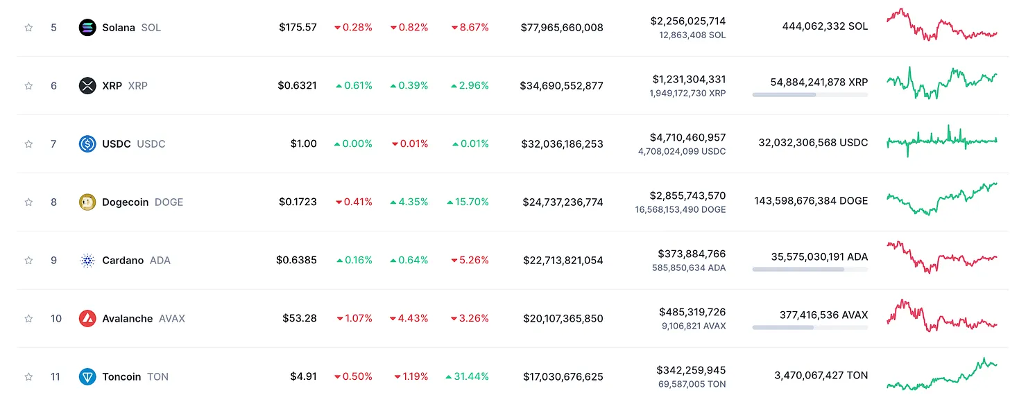Click the Dogecoin logo icon
Viewport: 1010px width, 402px height.
tap(87, 202)
